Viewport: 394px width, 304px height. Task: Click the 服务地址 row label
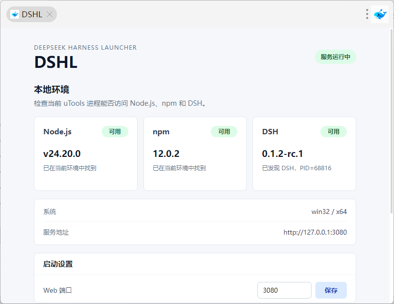[x=56, y=232]
